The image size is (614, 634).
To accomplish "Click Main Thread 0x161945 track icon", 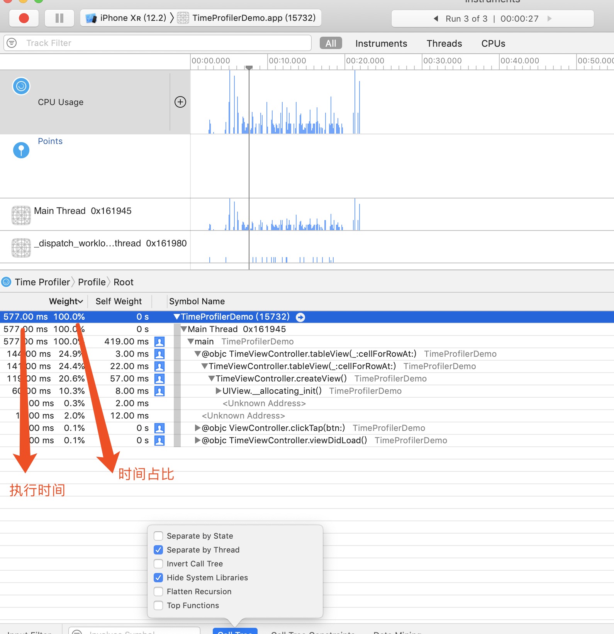I will point(21,215).
